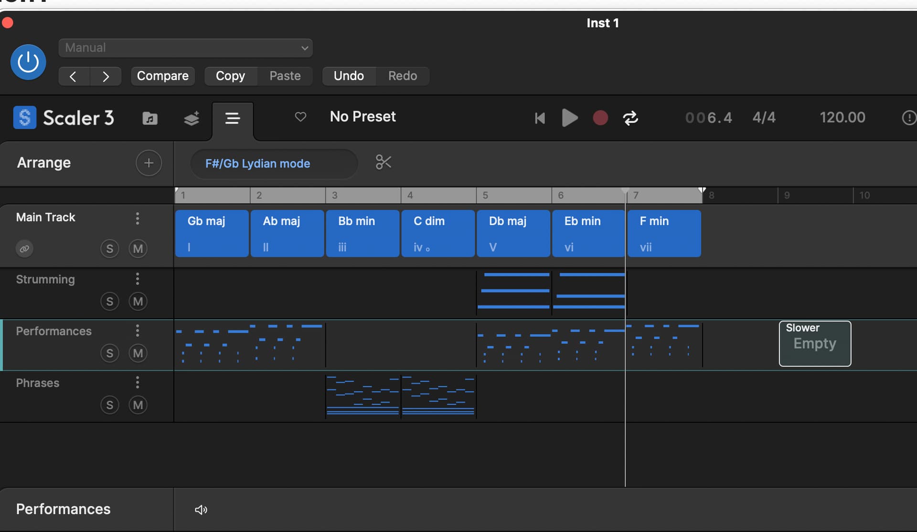Viewport: 917px width, 532px height.
Task: Click the Undo button
Action: click(x=349, y=76)
